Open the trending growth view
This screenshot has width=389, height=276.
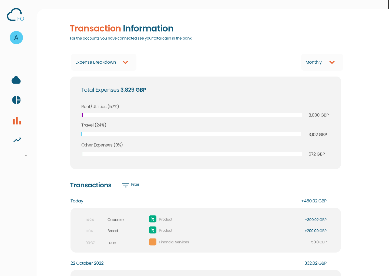tap(17, 140)
